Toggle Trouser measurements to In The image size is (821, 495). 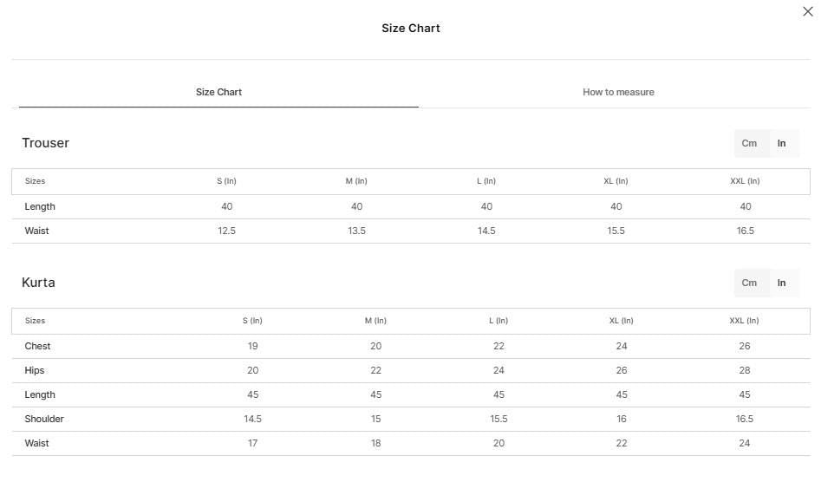[781, 144]
